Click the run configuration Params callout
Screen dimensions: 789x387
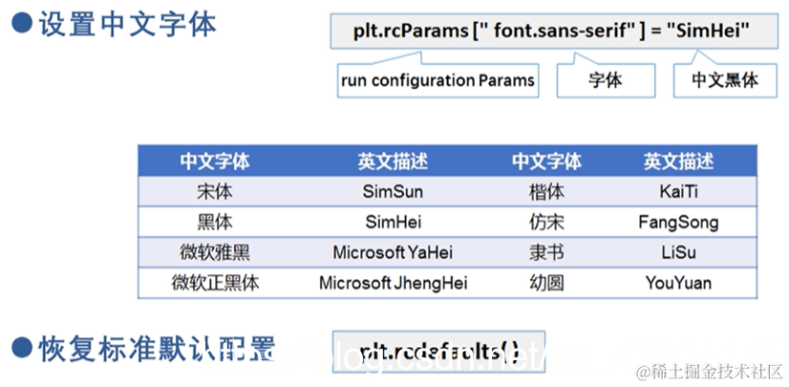click(x=437, y=80)
